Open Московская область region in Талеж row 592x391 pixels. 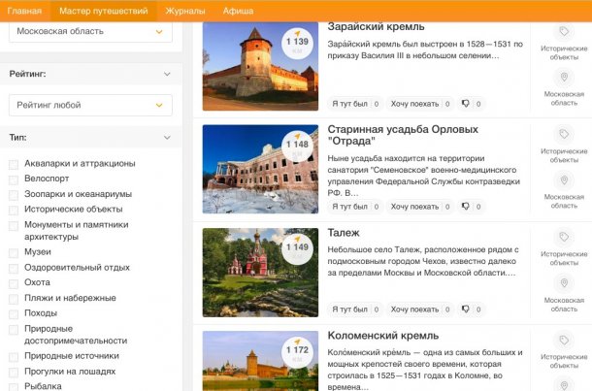tap(564, 305)
